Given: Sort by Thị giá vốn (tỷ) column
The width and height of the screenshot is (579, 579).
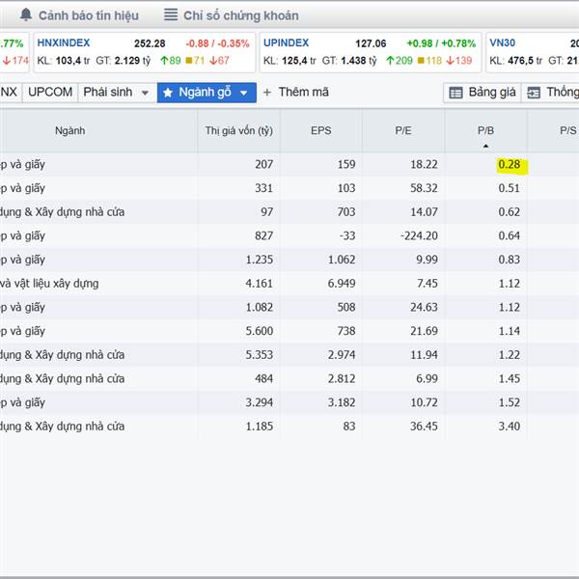Looking at the screenshot, I should [x=239, y=129].
